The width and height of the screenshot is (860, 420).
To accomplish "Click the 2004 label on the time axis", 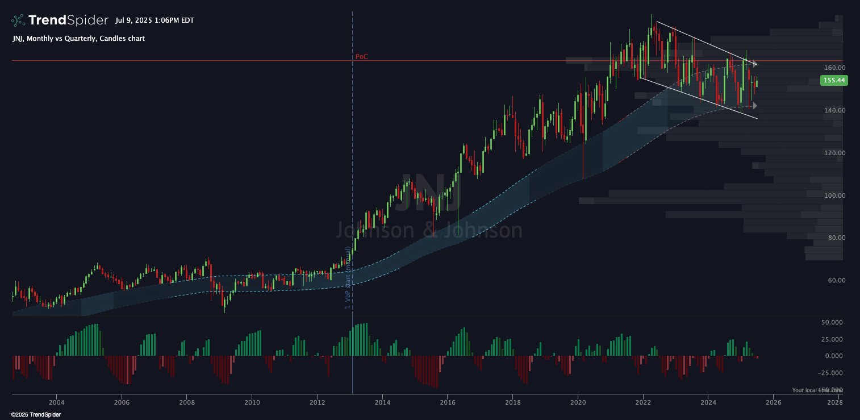I will pos(56,402).
